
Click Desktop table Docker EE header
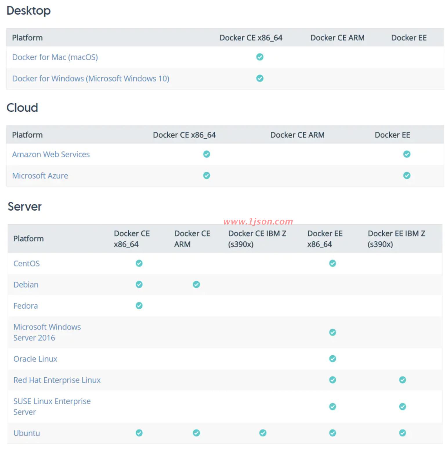pos(409,38)
